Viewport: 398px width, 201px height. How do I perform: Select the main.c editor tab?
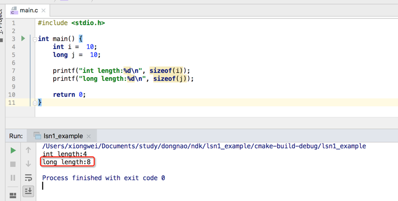(x=28, y=11)
